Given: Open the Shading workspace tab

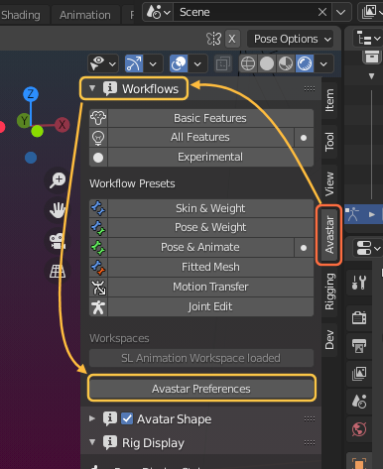Looking at the screenshot, I should pos(21,15).
